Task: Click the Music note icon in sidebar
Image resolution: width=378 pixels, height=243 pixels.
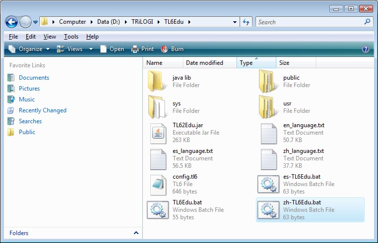Action: coord(11,99)
